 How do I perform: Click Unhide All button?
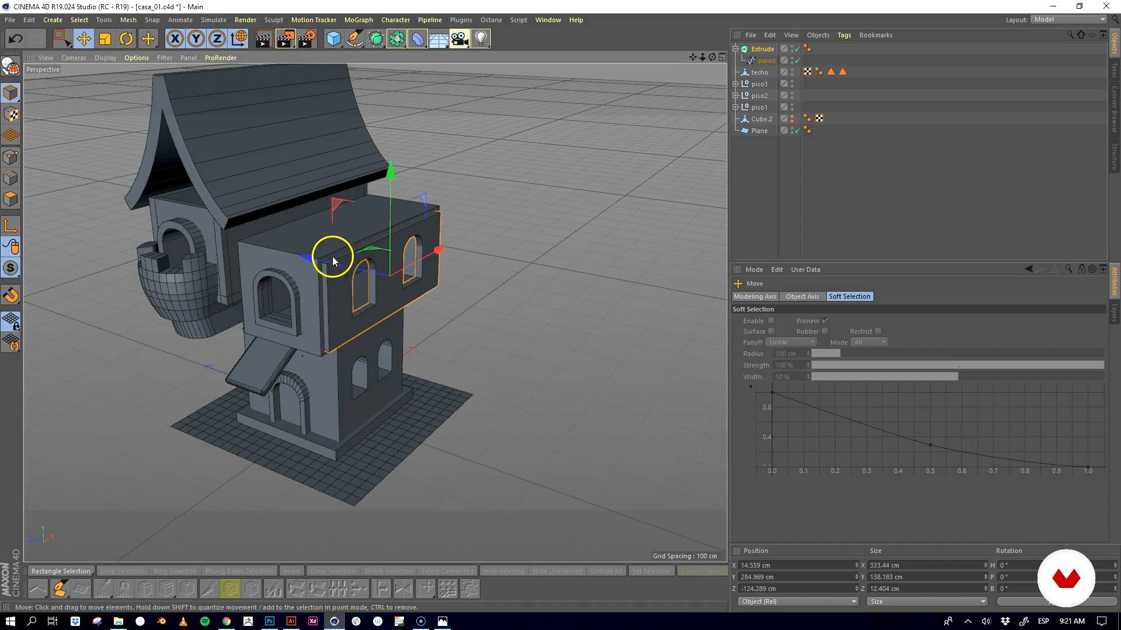606,571
